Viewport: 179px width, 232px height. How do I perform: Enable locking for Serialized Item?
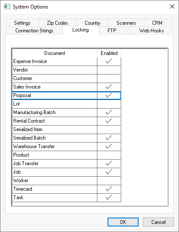coord(109,129)
